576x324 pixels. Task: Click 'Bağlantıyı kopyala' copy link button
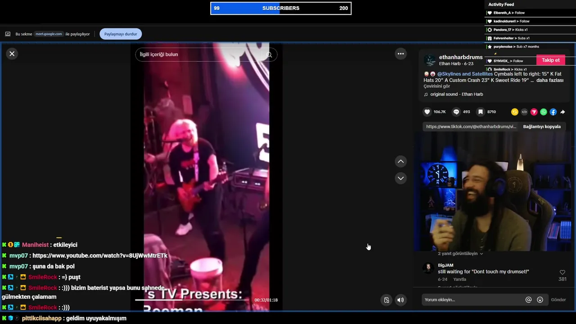(542, 126)
